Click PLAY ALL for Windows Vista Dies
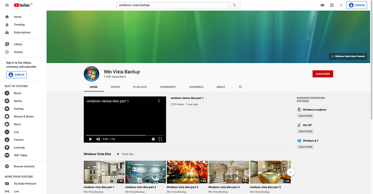The width and height of the screenshot is (373, 194). [125, 154]
